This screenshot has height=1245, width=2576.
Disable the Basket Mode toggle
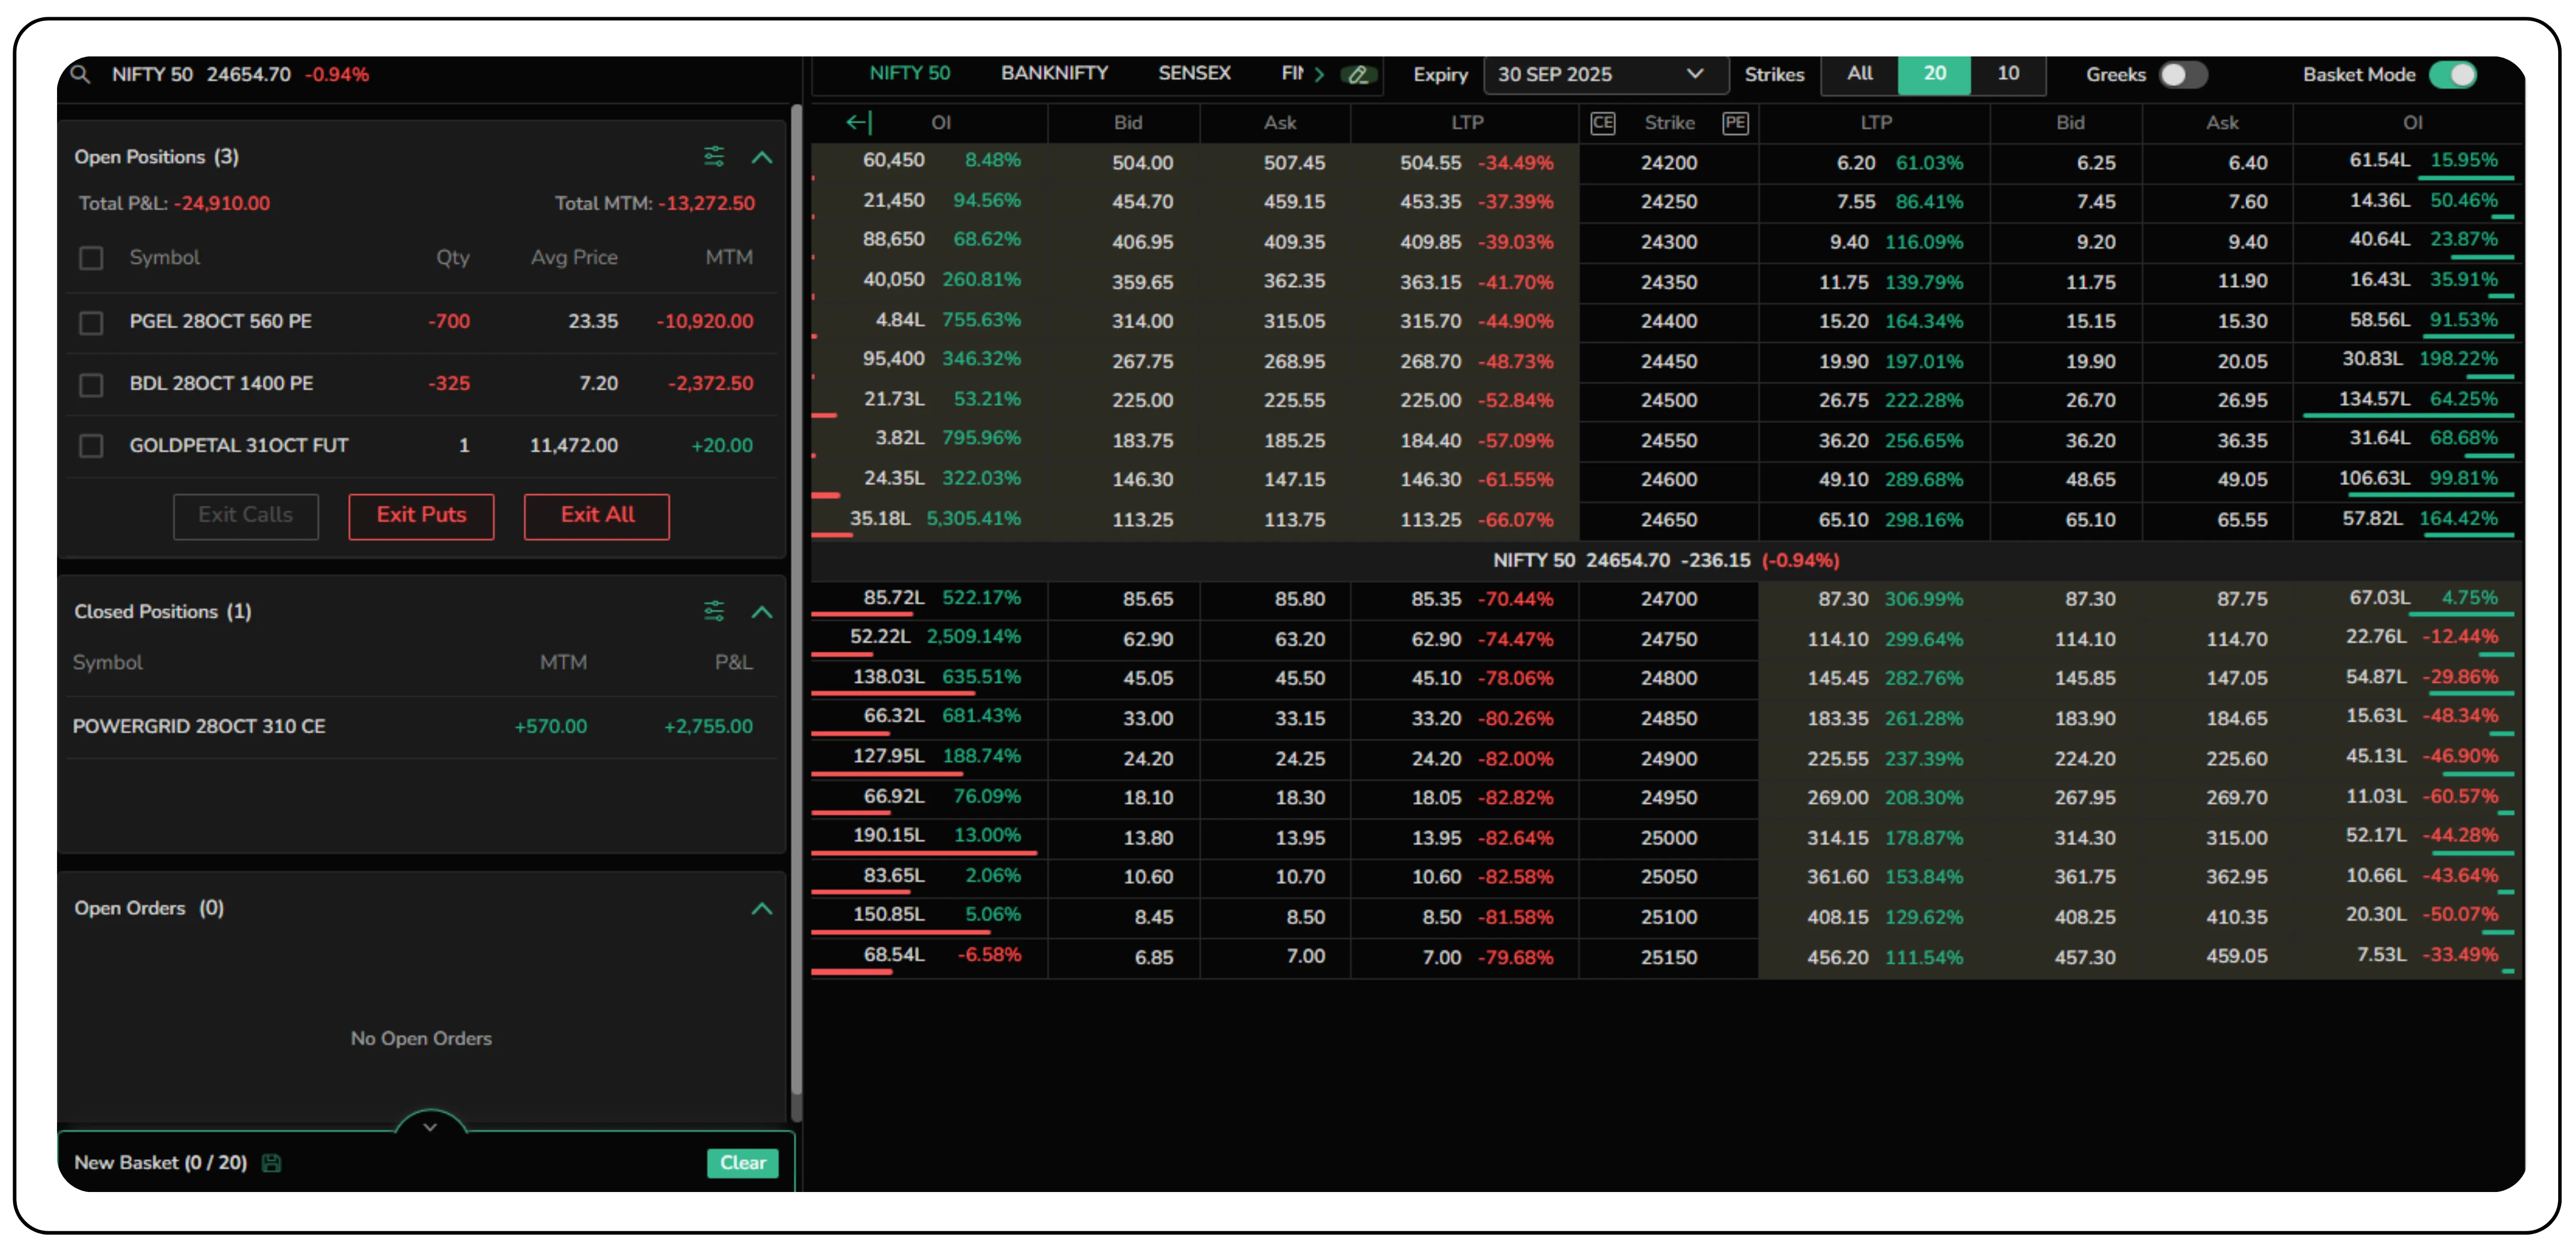coord(2452,74)
